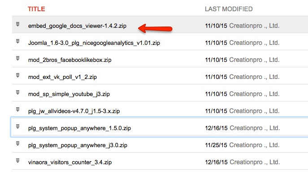
Task: Sort the list by the TITLE column
Action: pyautogui.click(x=36, y=9)
